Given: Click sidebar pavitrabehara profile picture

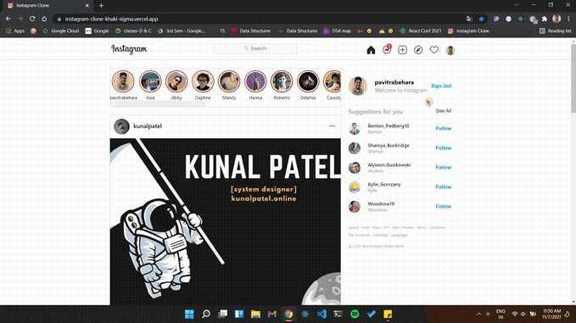Looking at the screenshot, I should click(358, 86).
